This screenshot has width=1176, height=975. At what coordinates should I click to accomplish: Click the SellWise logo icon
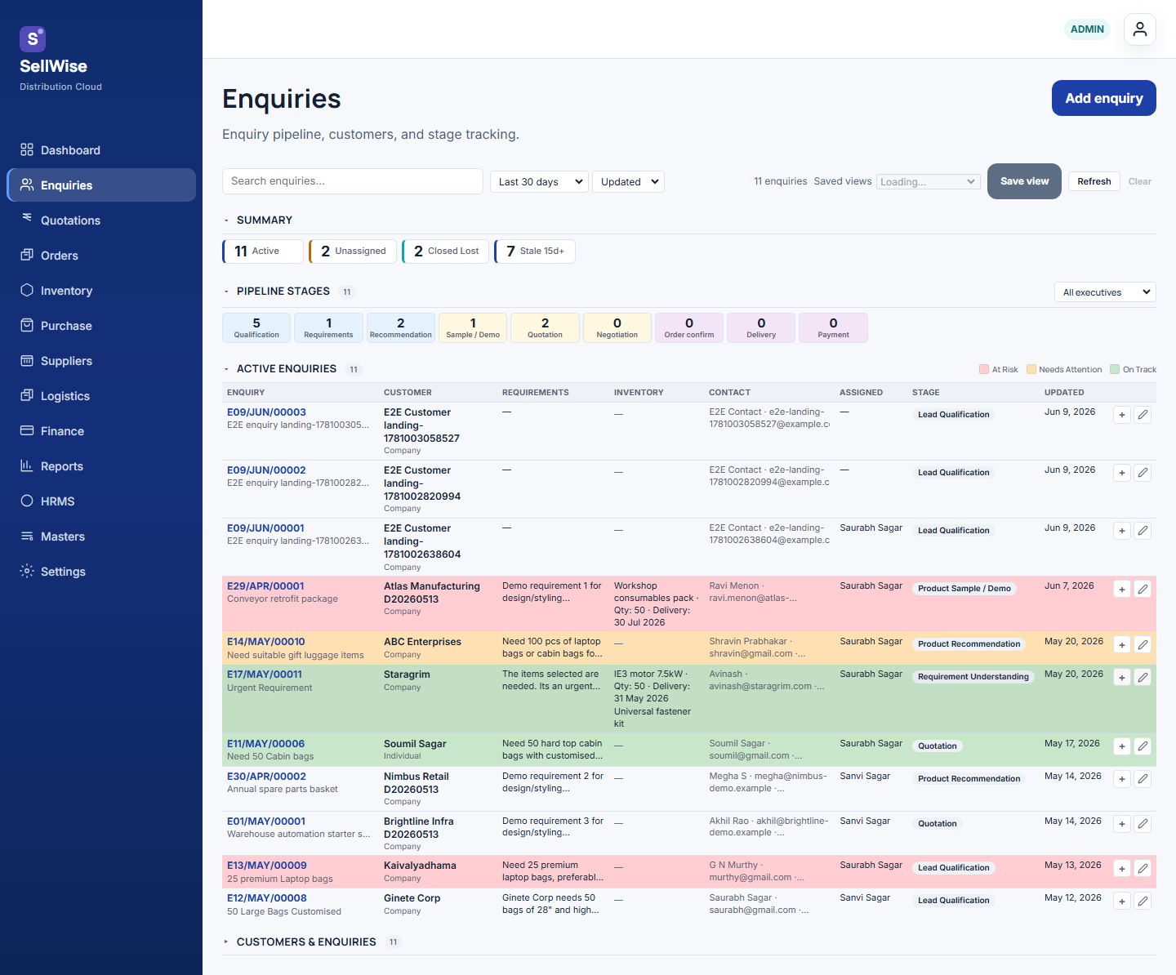33,39
